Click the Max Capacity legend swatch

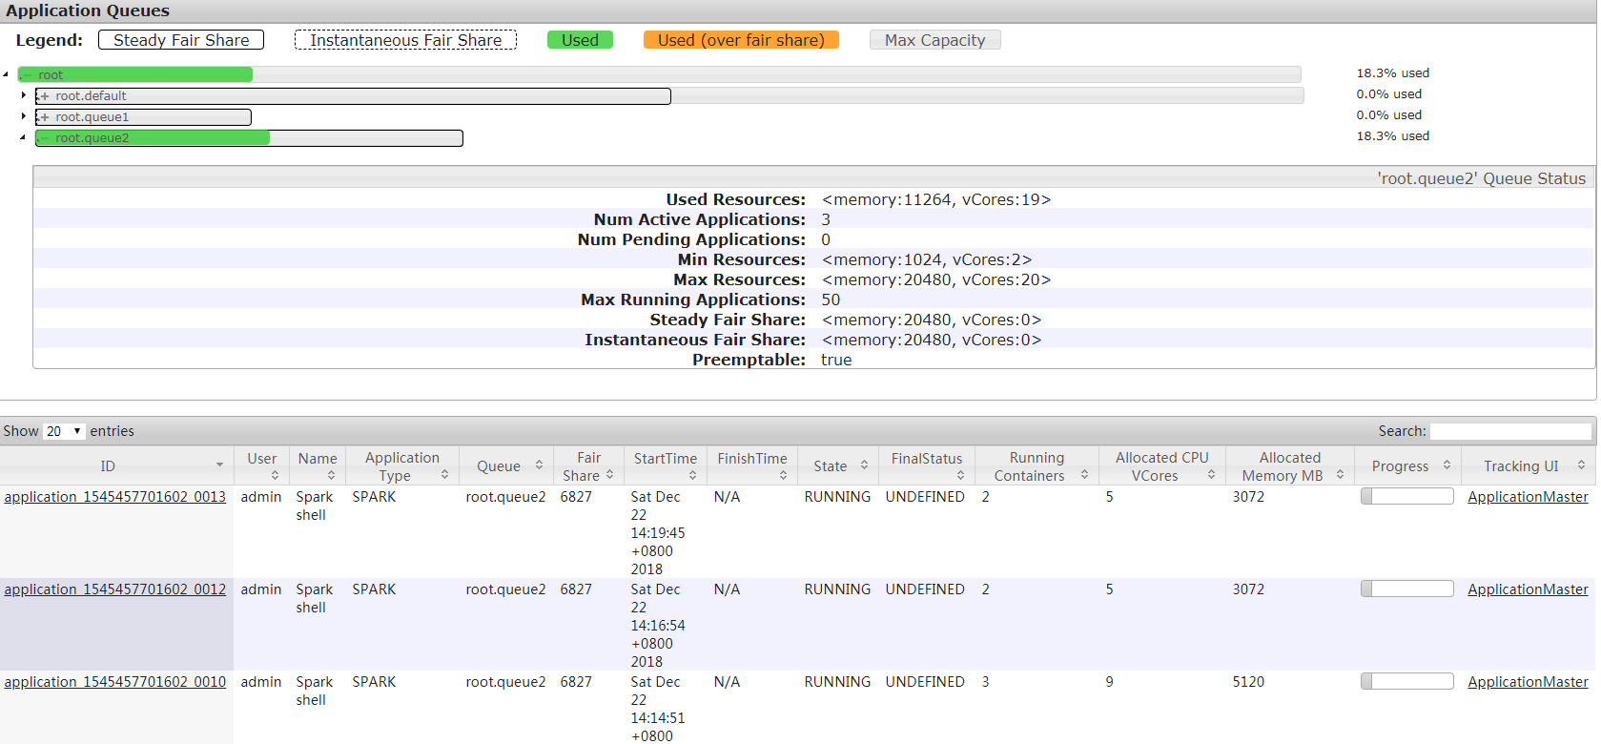click(934, 40)
